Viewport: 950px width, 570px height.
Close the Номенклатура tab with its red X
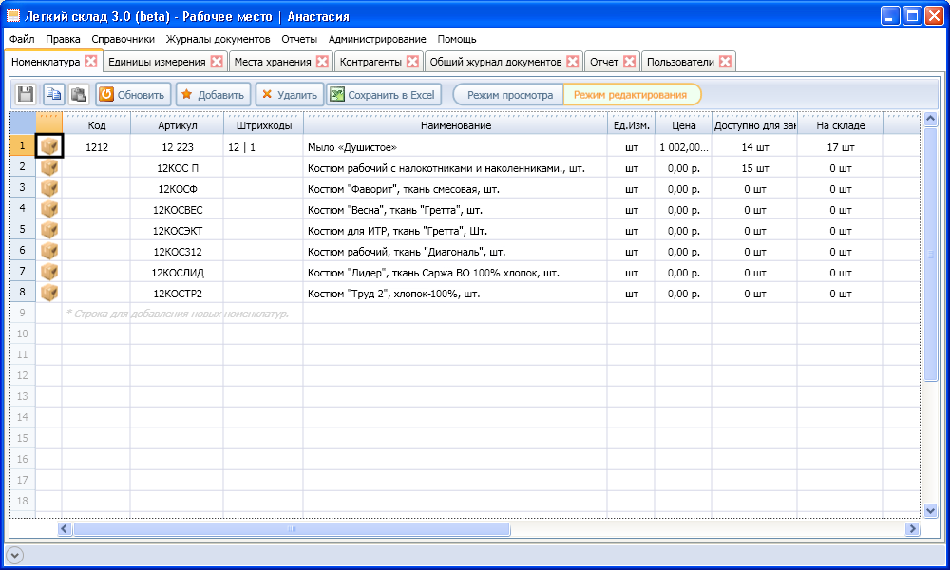point(91,62)
